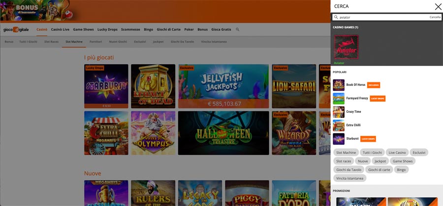This screenshot has width=443, height=206.
Task: Click Lucky Drops badge beside Starburst entry
Action: (x=368, y=139)
